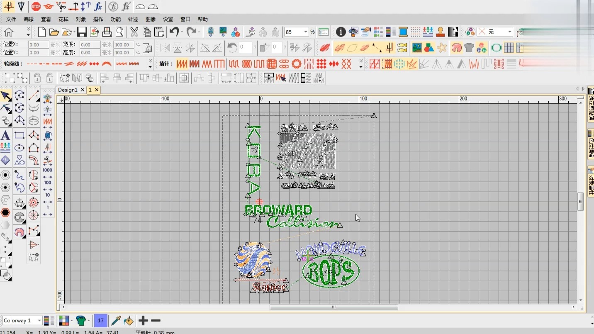Click the paint bucket icon at bottom

click(x=129, y=320)
